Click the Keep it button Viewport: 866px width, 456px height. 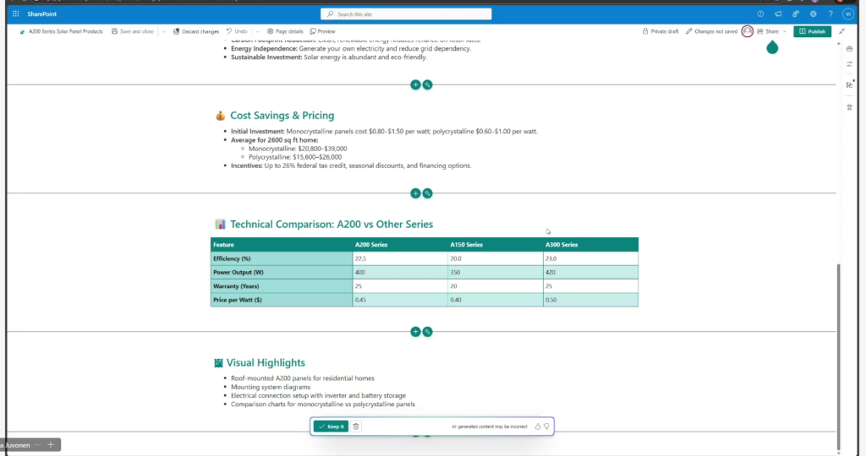point(331,426)
